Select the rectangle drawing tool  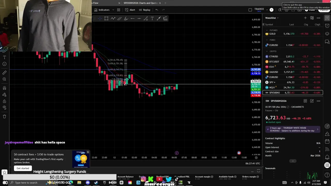coord(106,18)
